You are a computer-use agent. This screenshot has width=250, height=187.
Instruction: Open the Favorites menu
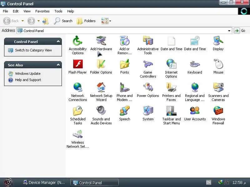tap(42, 11)
